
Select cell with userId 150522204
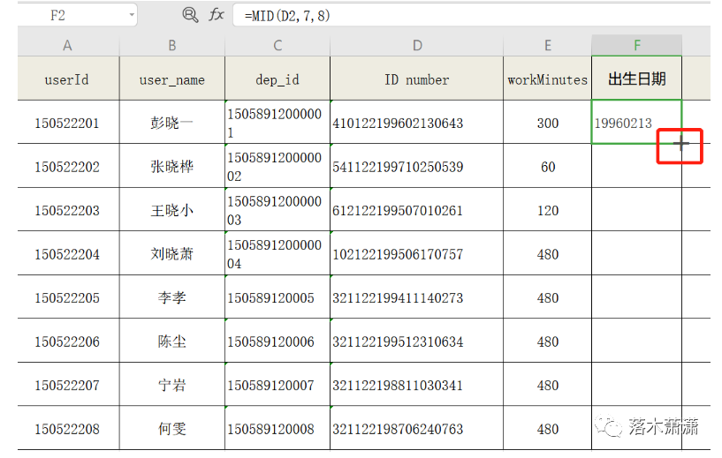point(68,253)
